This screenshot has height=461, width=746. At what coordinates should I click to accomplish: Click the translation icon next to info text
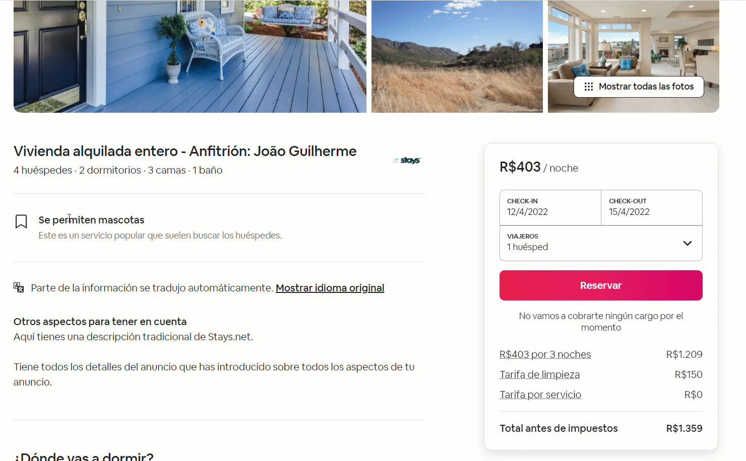click(19, 287)
